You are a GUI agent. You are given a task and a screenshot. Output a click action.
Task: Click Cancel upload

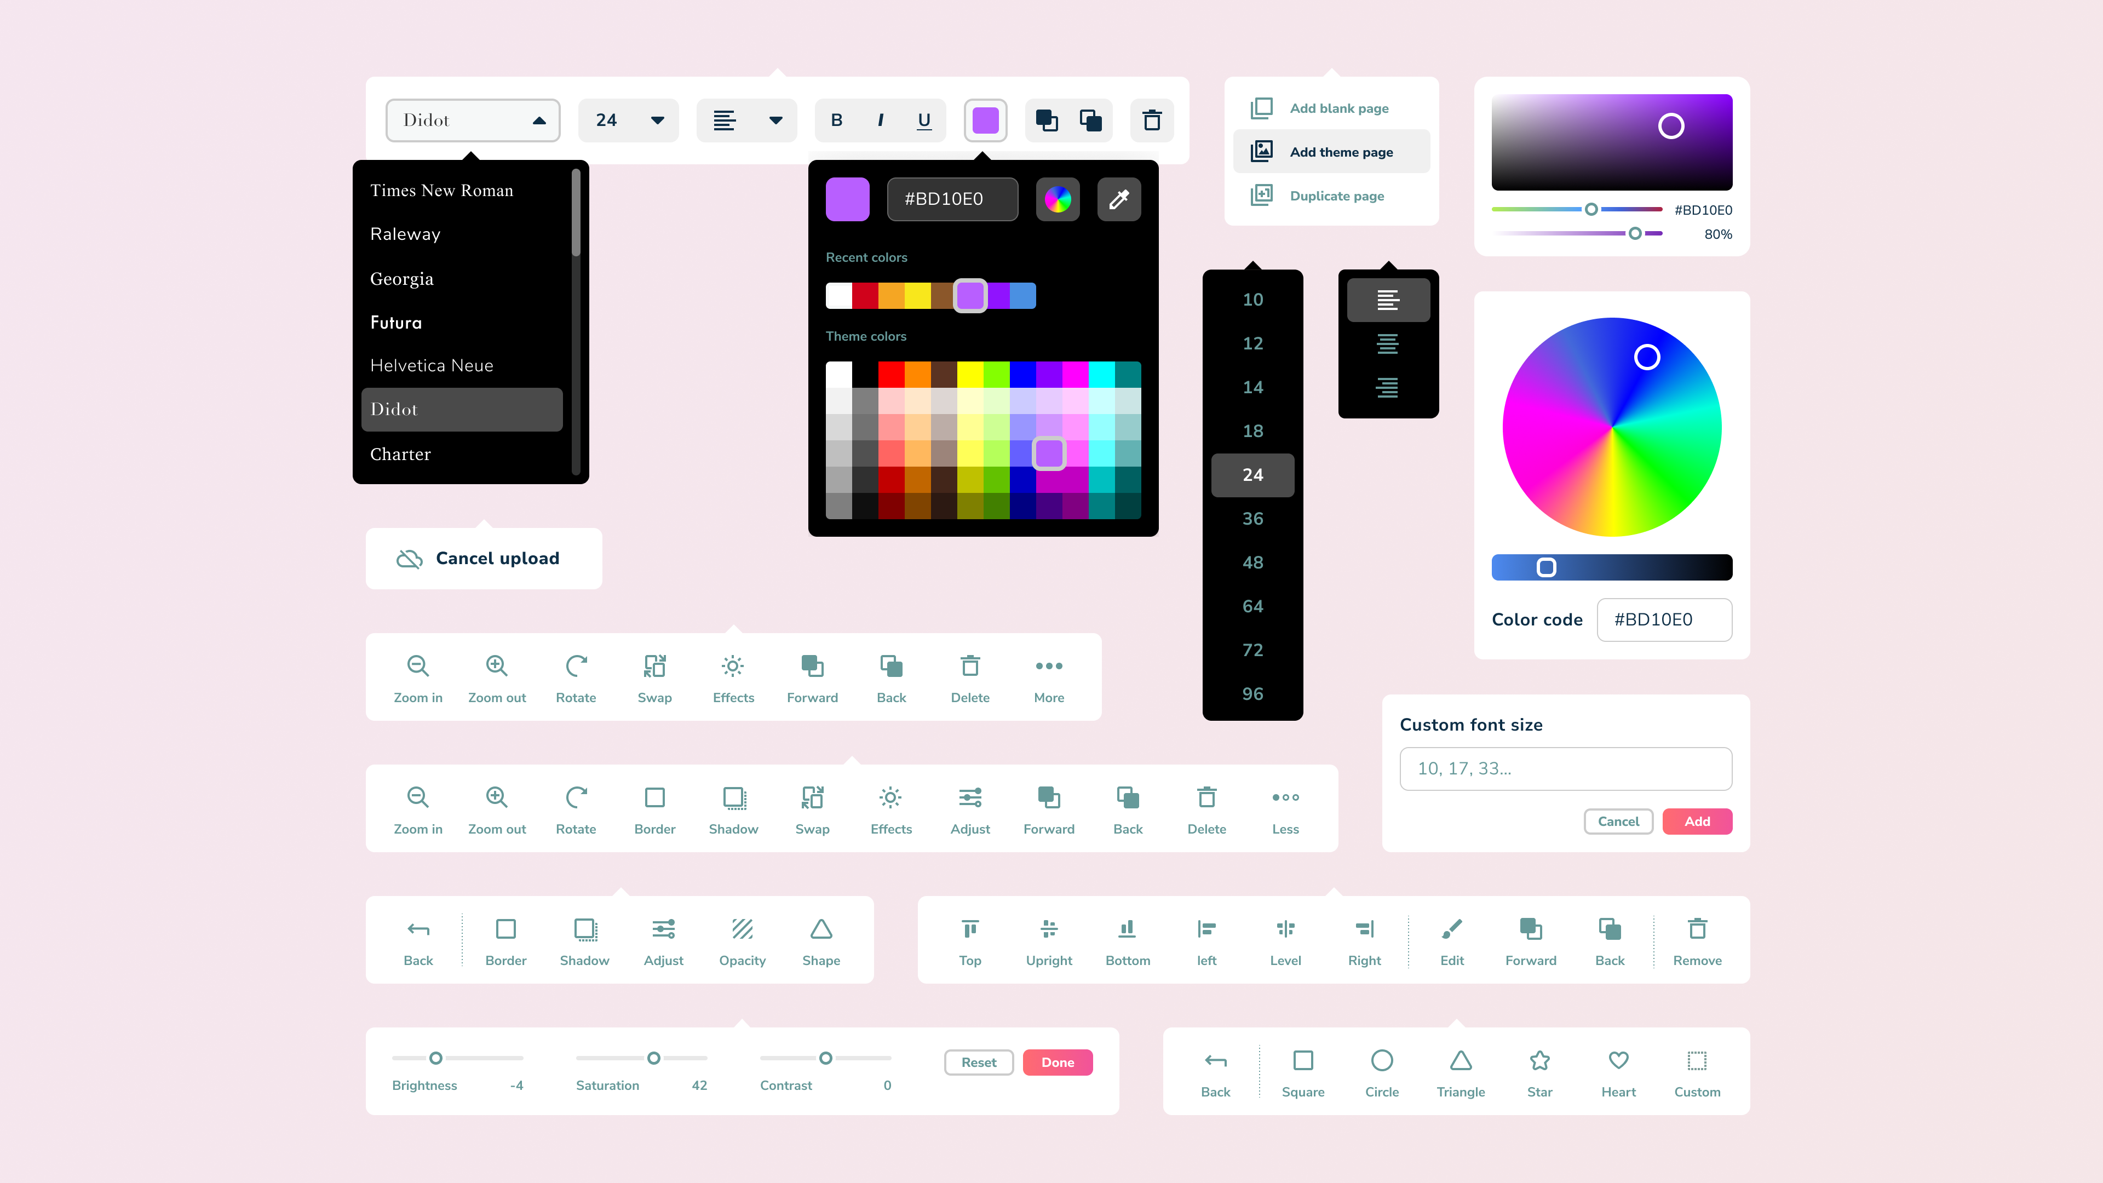[x=483, y=559]
